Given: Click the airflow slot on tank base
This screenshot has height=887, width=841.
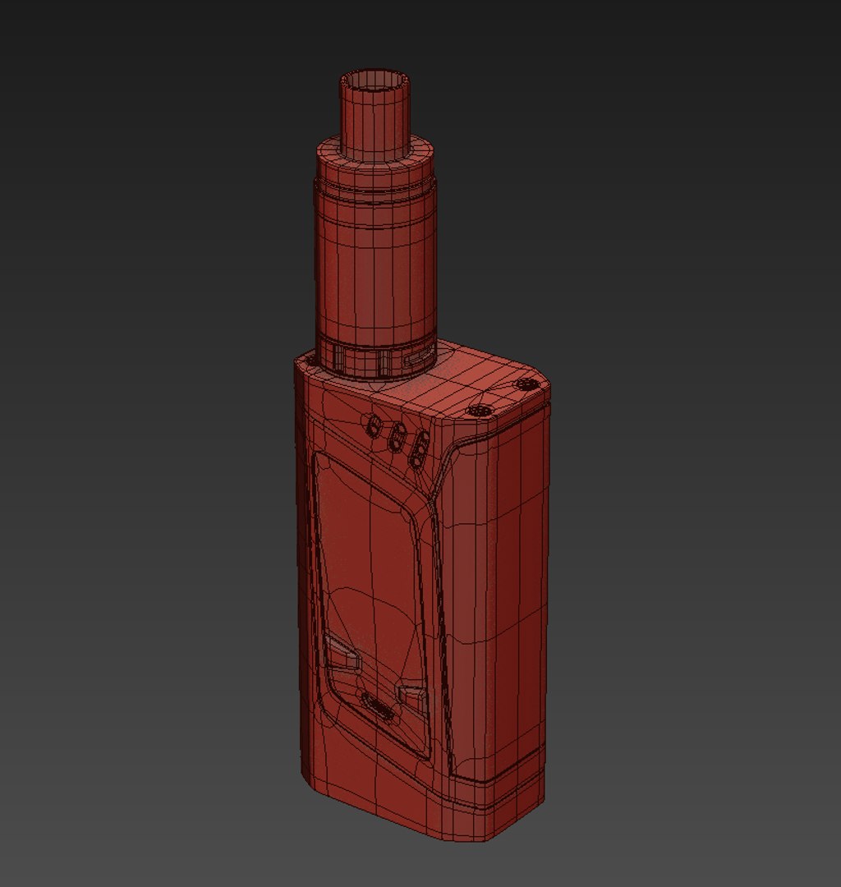Looking at the screenshot, I should point(420,357).
